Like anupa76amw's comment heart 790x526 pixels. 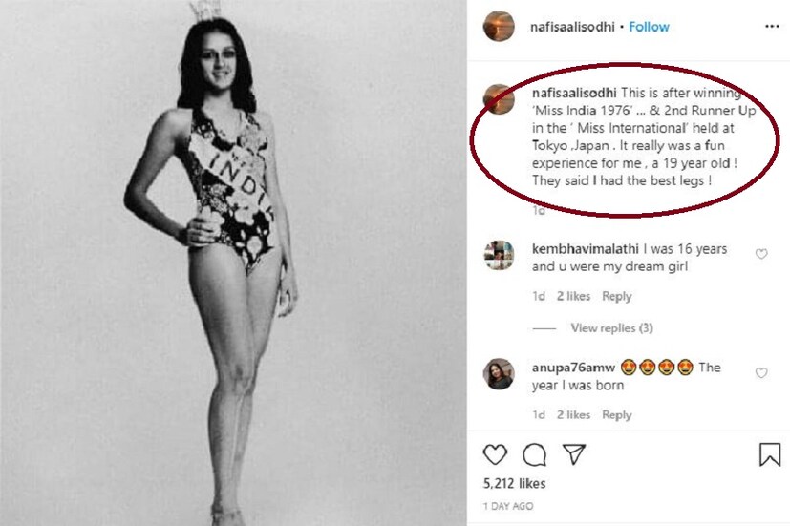(x=761, y=373)
